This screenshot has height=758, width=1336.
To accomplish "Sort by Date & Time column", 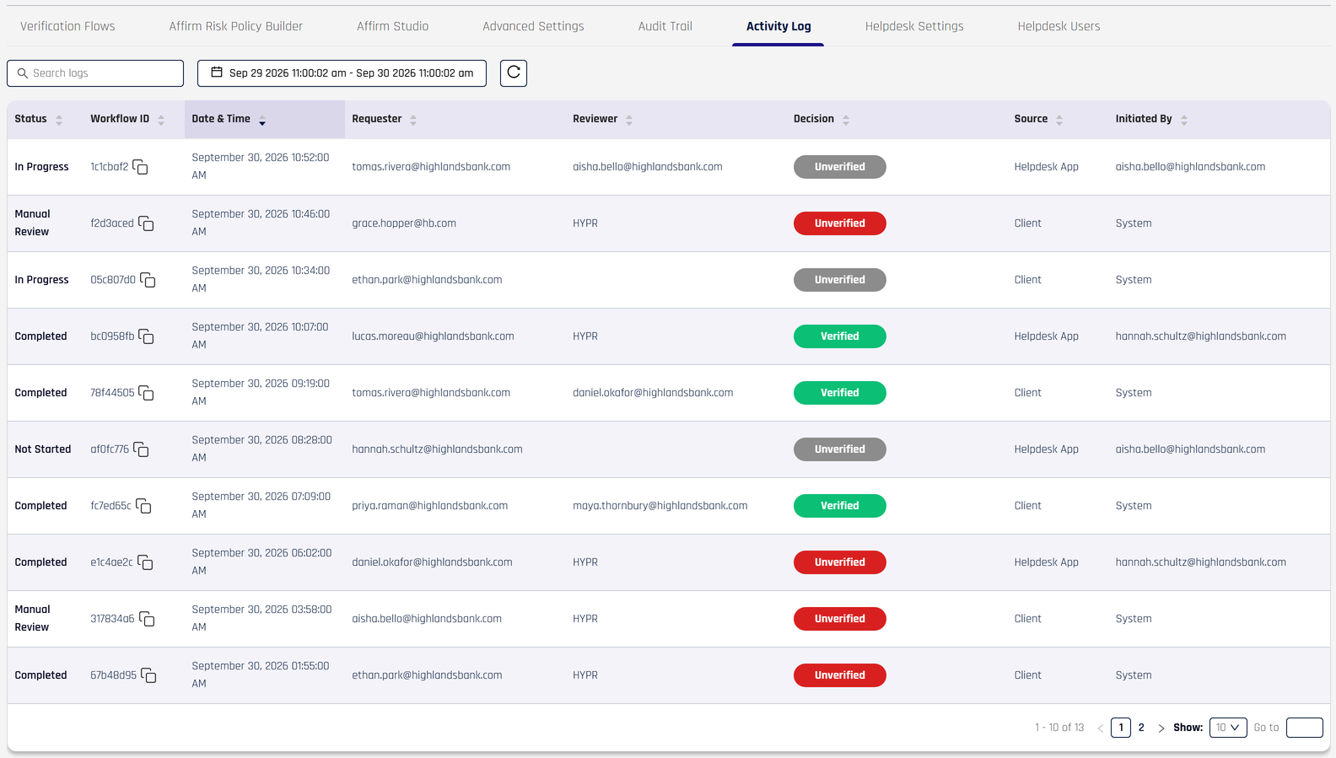I will click(x=262, y=120).
